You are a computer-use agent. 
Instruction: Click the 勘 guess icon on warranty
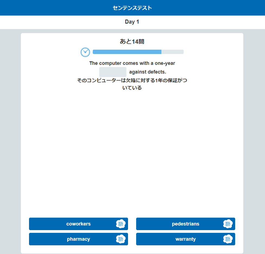tap(228, 239)
